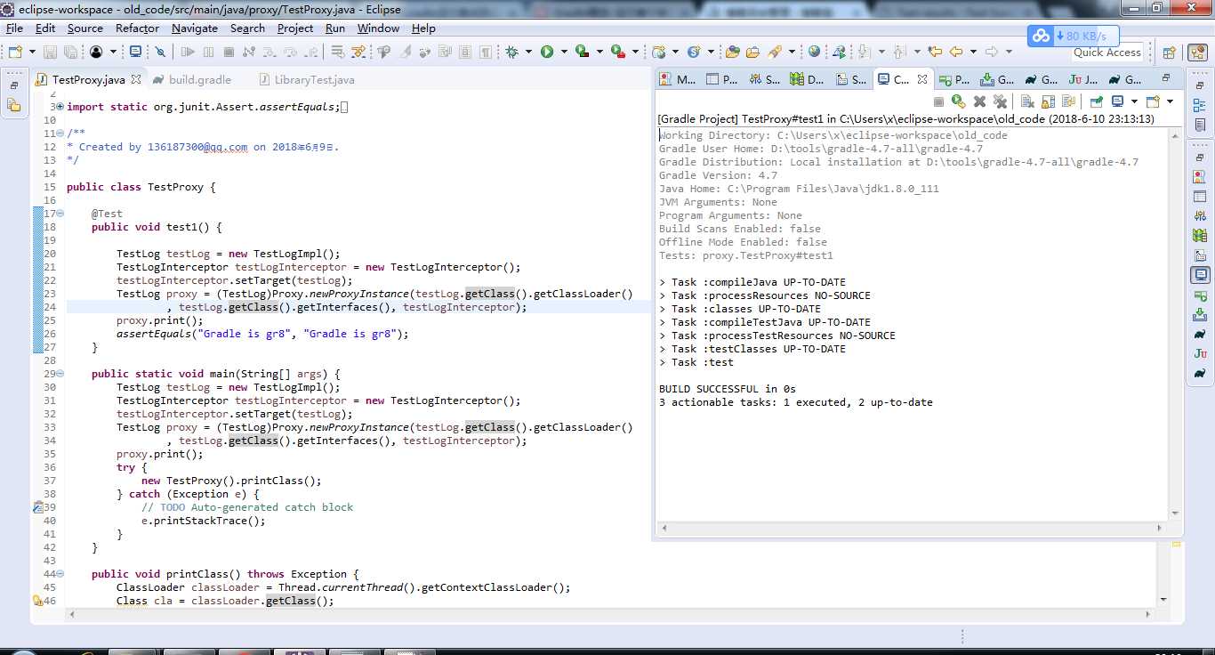Switch to the LibraryTest.java editor tab
The image size is (1215, 655).
click(314, 80)
